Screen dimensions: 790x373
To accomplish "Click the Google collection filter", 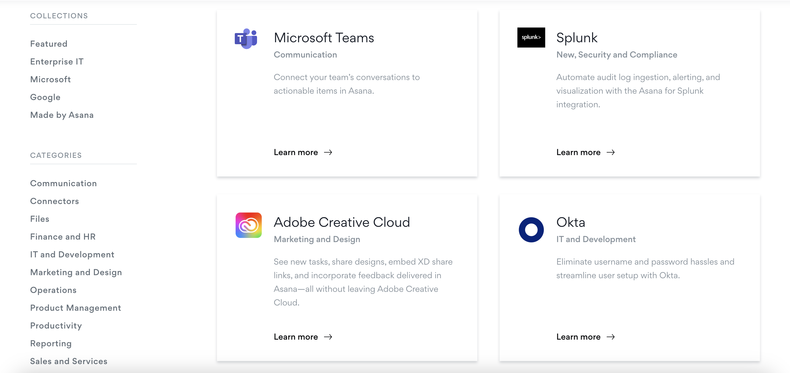I will click(45, 97).
